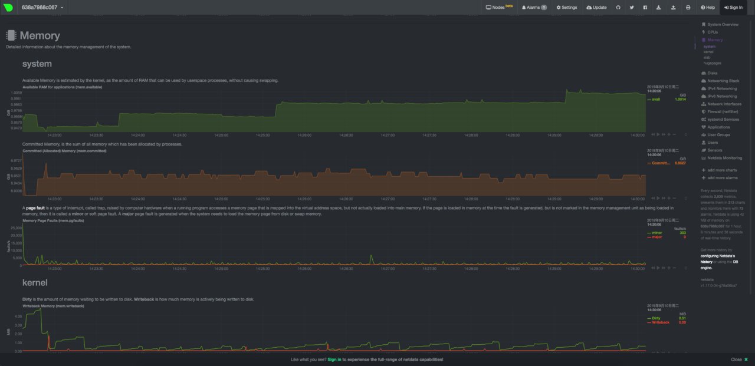Click the Sign In button
The width and height of the screenshot is (755, 366).
733,8
